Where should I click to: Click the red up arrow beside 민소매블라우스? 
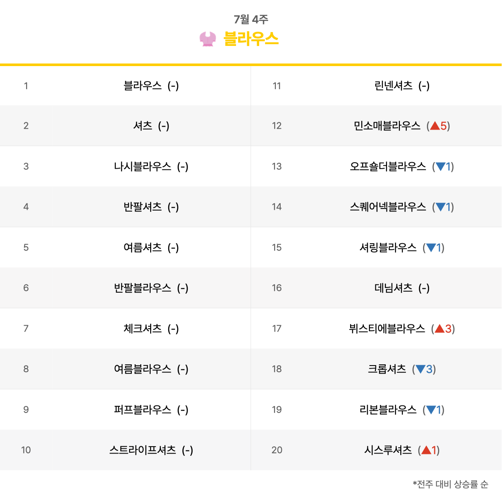pyautogui.click(x=435, y=126)
